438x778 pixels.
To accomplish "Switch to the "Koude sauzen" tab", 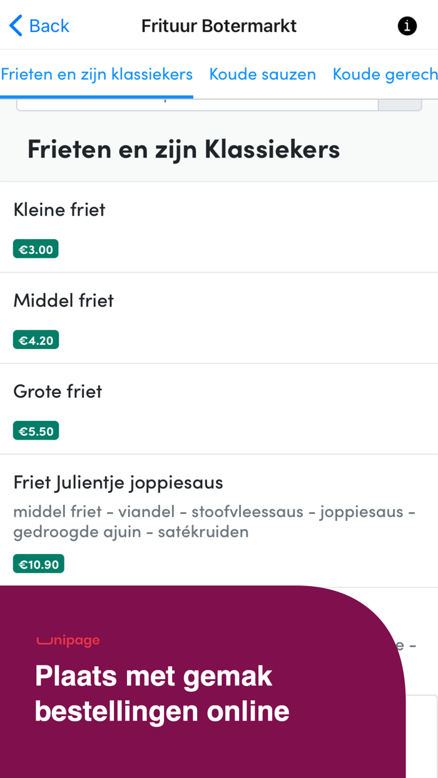I will tap(263, 74).
